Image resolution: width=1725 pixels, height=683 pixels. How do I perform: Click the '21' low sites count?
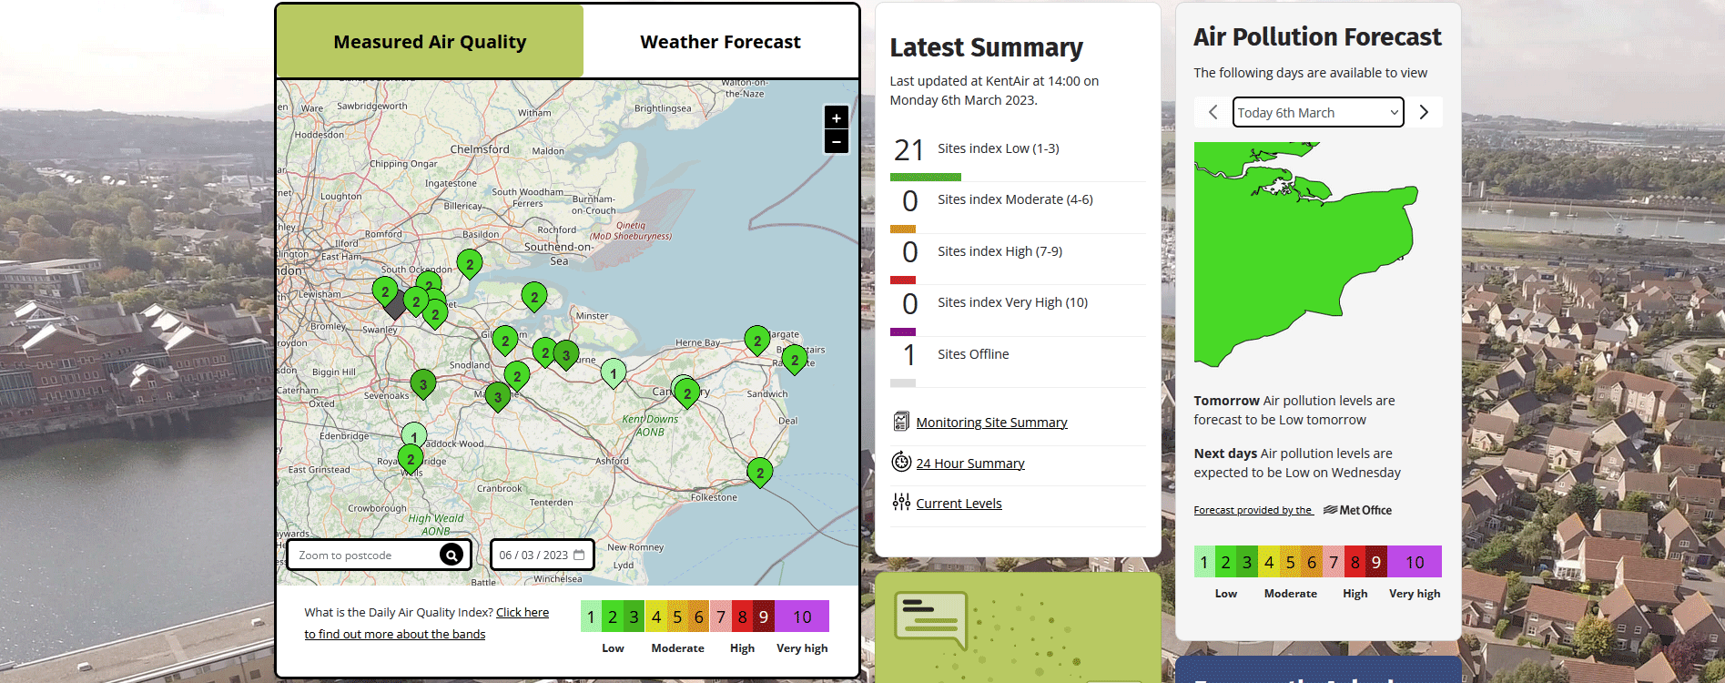908,149
